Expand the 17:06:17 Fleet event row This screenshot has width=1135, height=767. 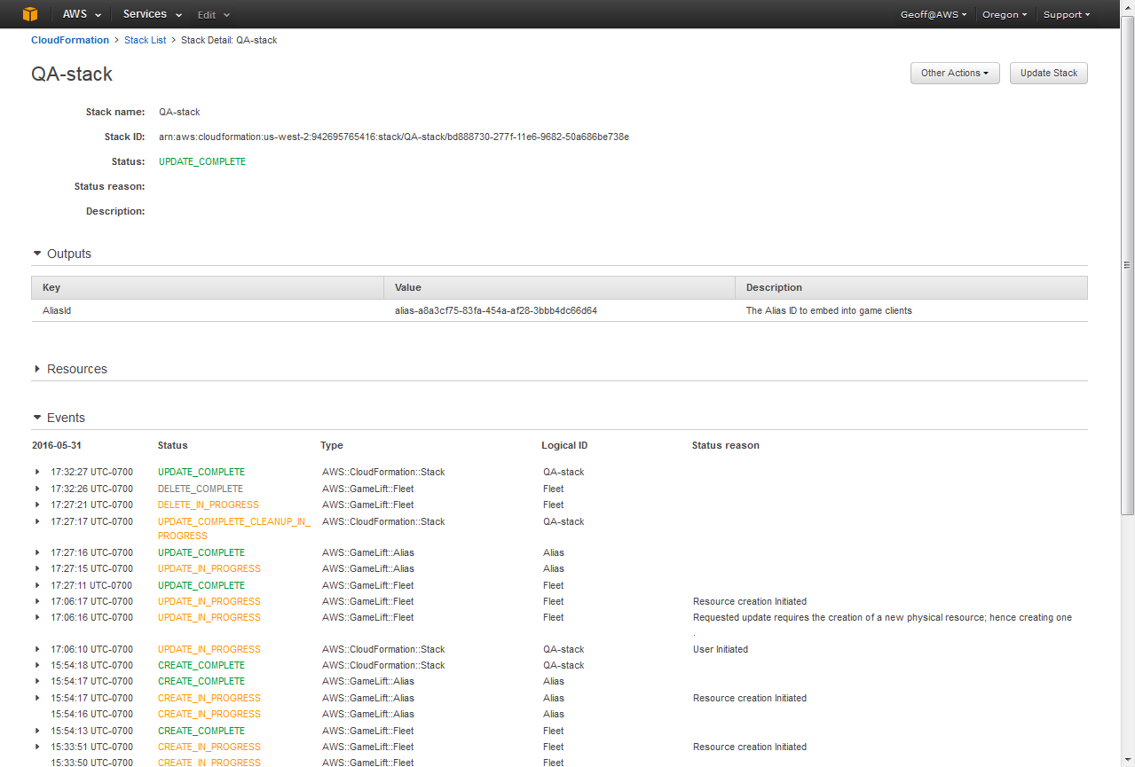(37, 601)
